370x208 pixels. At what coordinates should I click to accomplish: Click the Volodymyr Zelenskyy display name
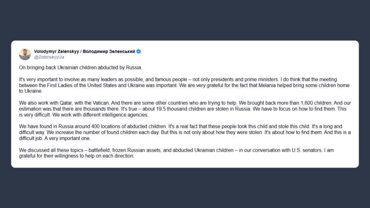[x=59, y=51]
